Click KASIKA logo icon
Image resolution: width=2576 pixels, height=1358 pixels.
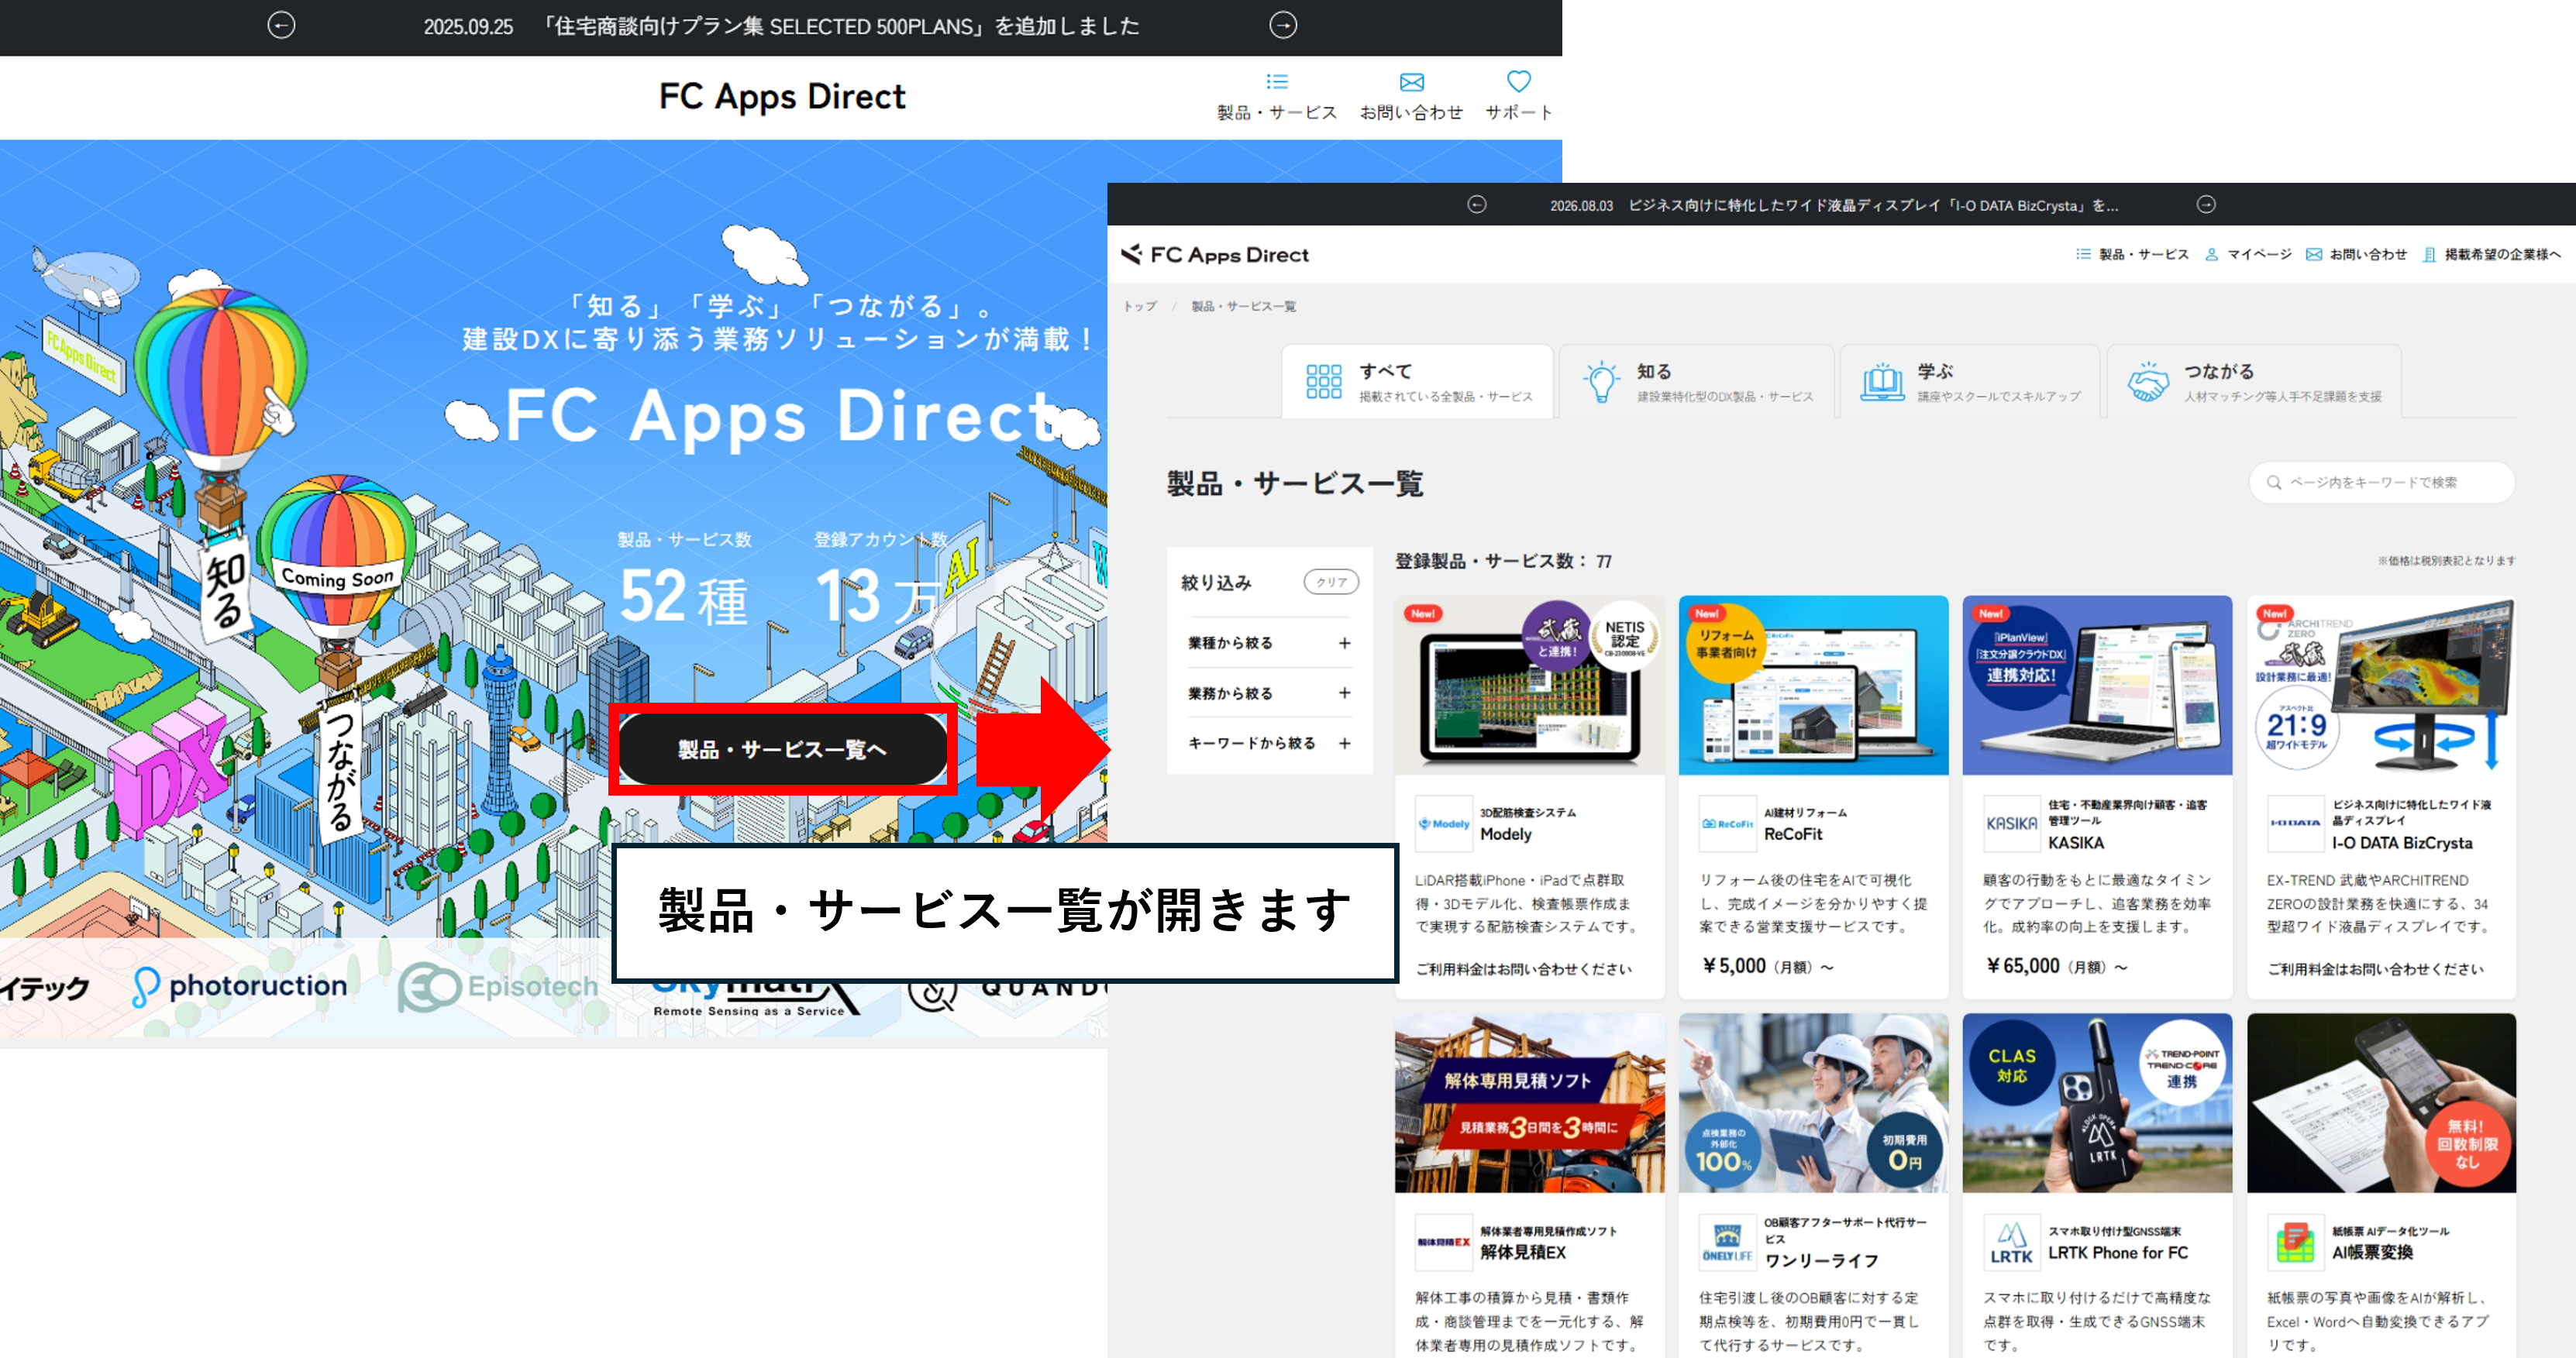click(x=2011, y=824)
